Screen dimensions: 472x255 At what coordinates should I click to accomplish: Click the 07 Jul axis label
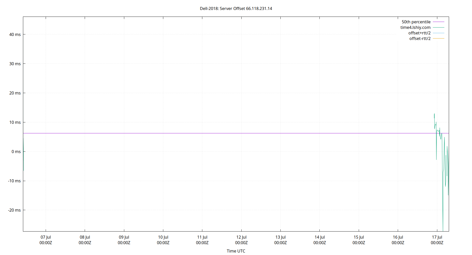pyautogui.click(x=45, y=237)
